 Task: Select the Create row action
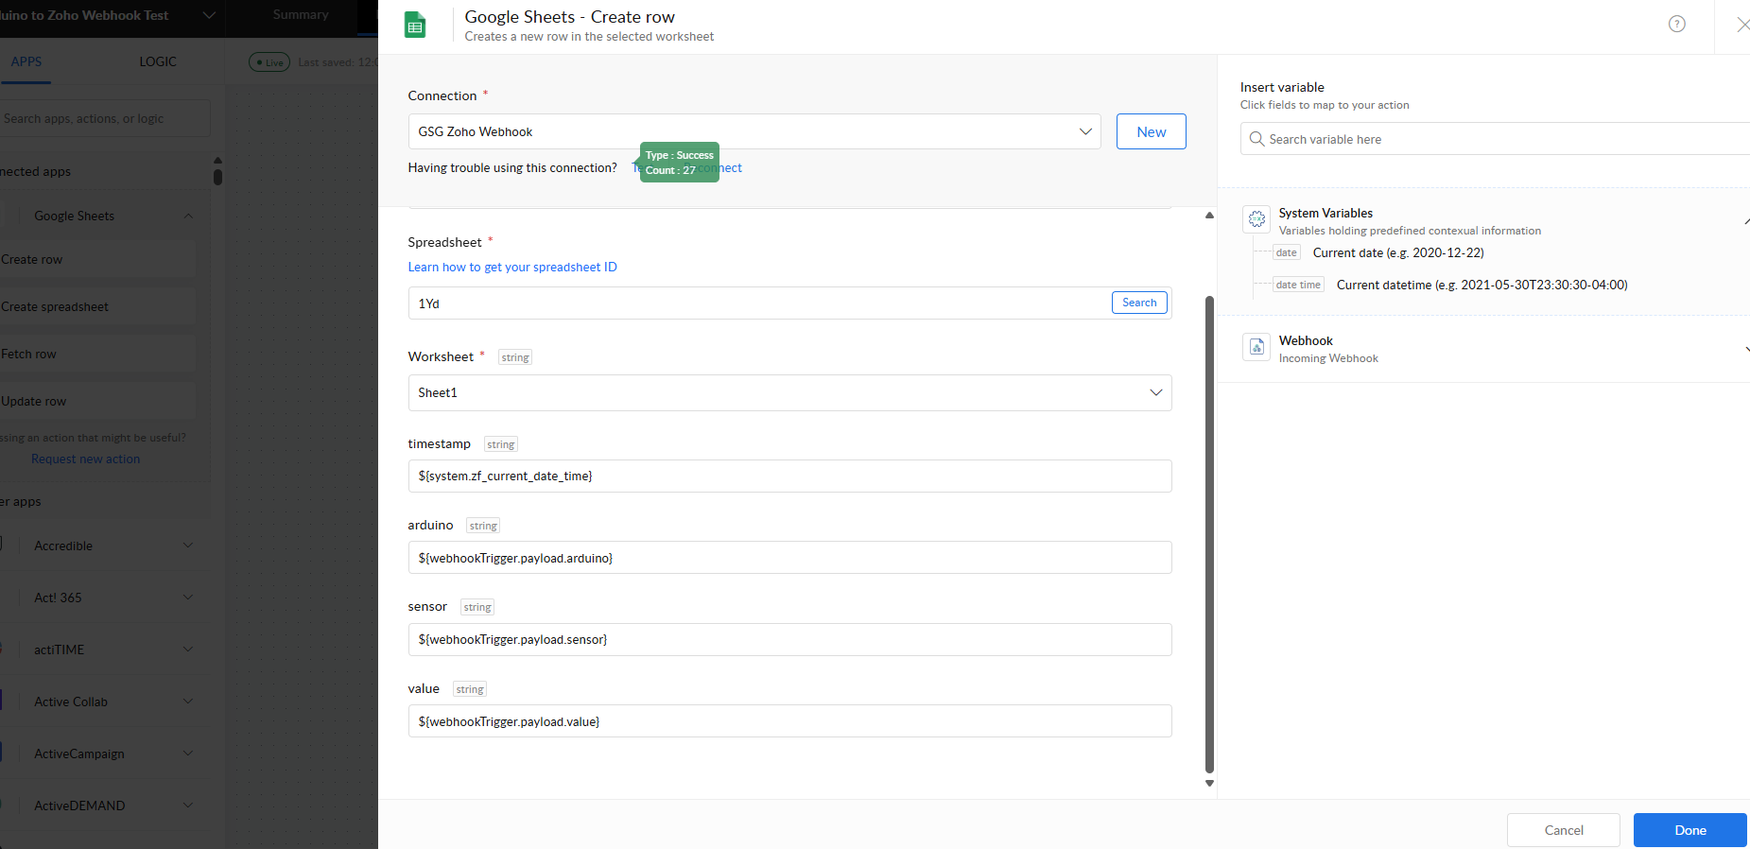click(x=98, y=259)
